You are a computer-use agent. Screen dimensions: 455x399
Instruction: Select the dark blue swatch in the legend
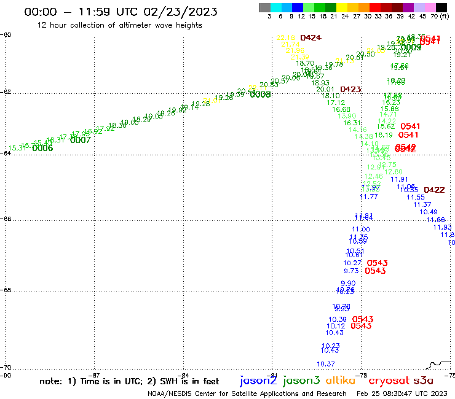point(298,7)
